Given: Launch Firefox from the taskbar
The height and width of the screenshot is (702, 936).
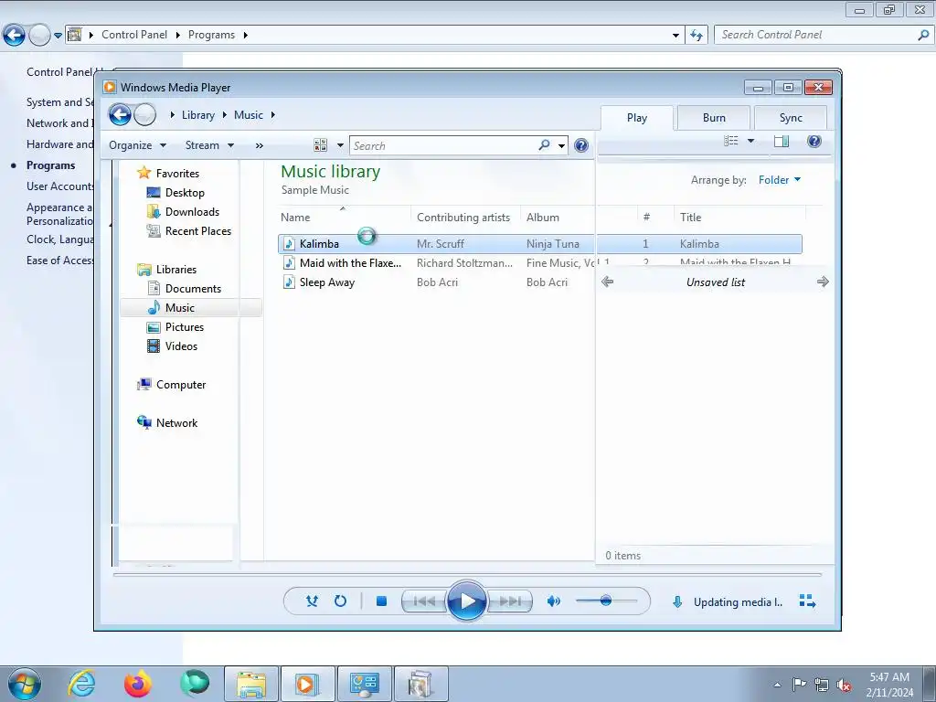Looking at the screenshot, I should 138,684.
